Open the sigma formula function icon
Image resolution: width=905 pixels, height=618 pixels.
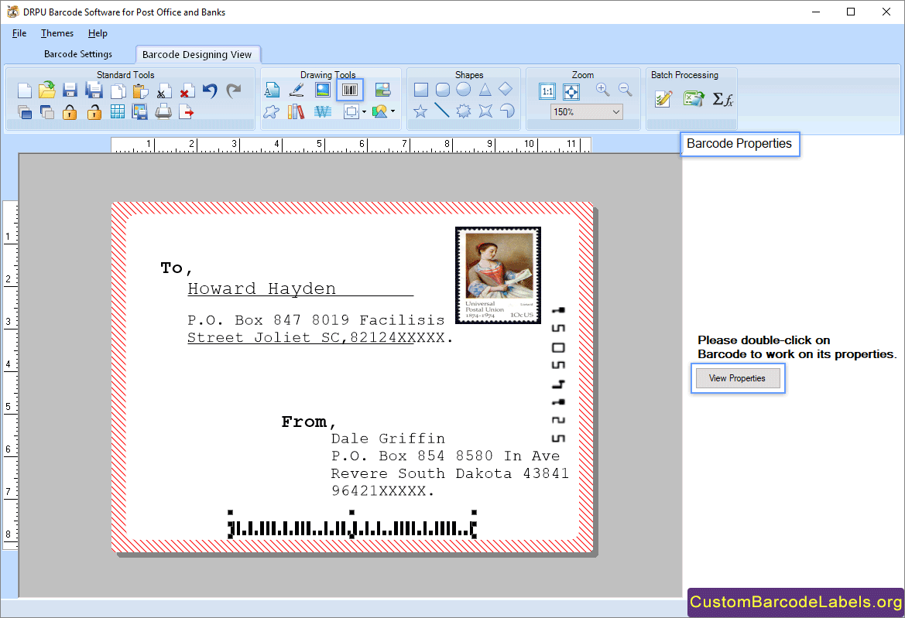pyautogui.click(x=722, y=99)
